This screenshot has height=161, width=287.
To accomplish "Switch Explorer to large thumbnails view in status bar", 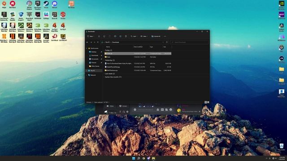I will point(208,102).
